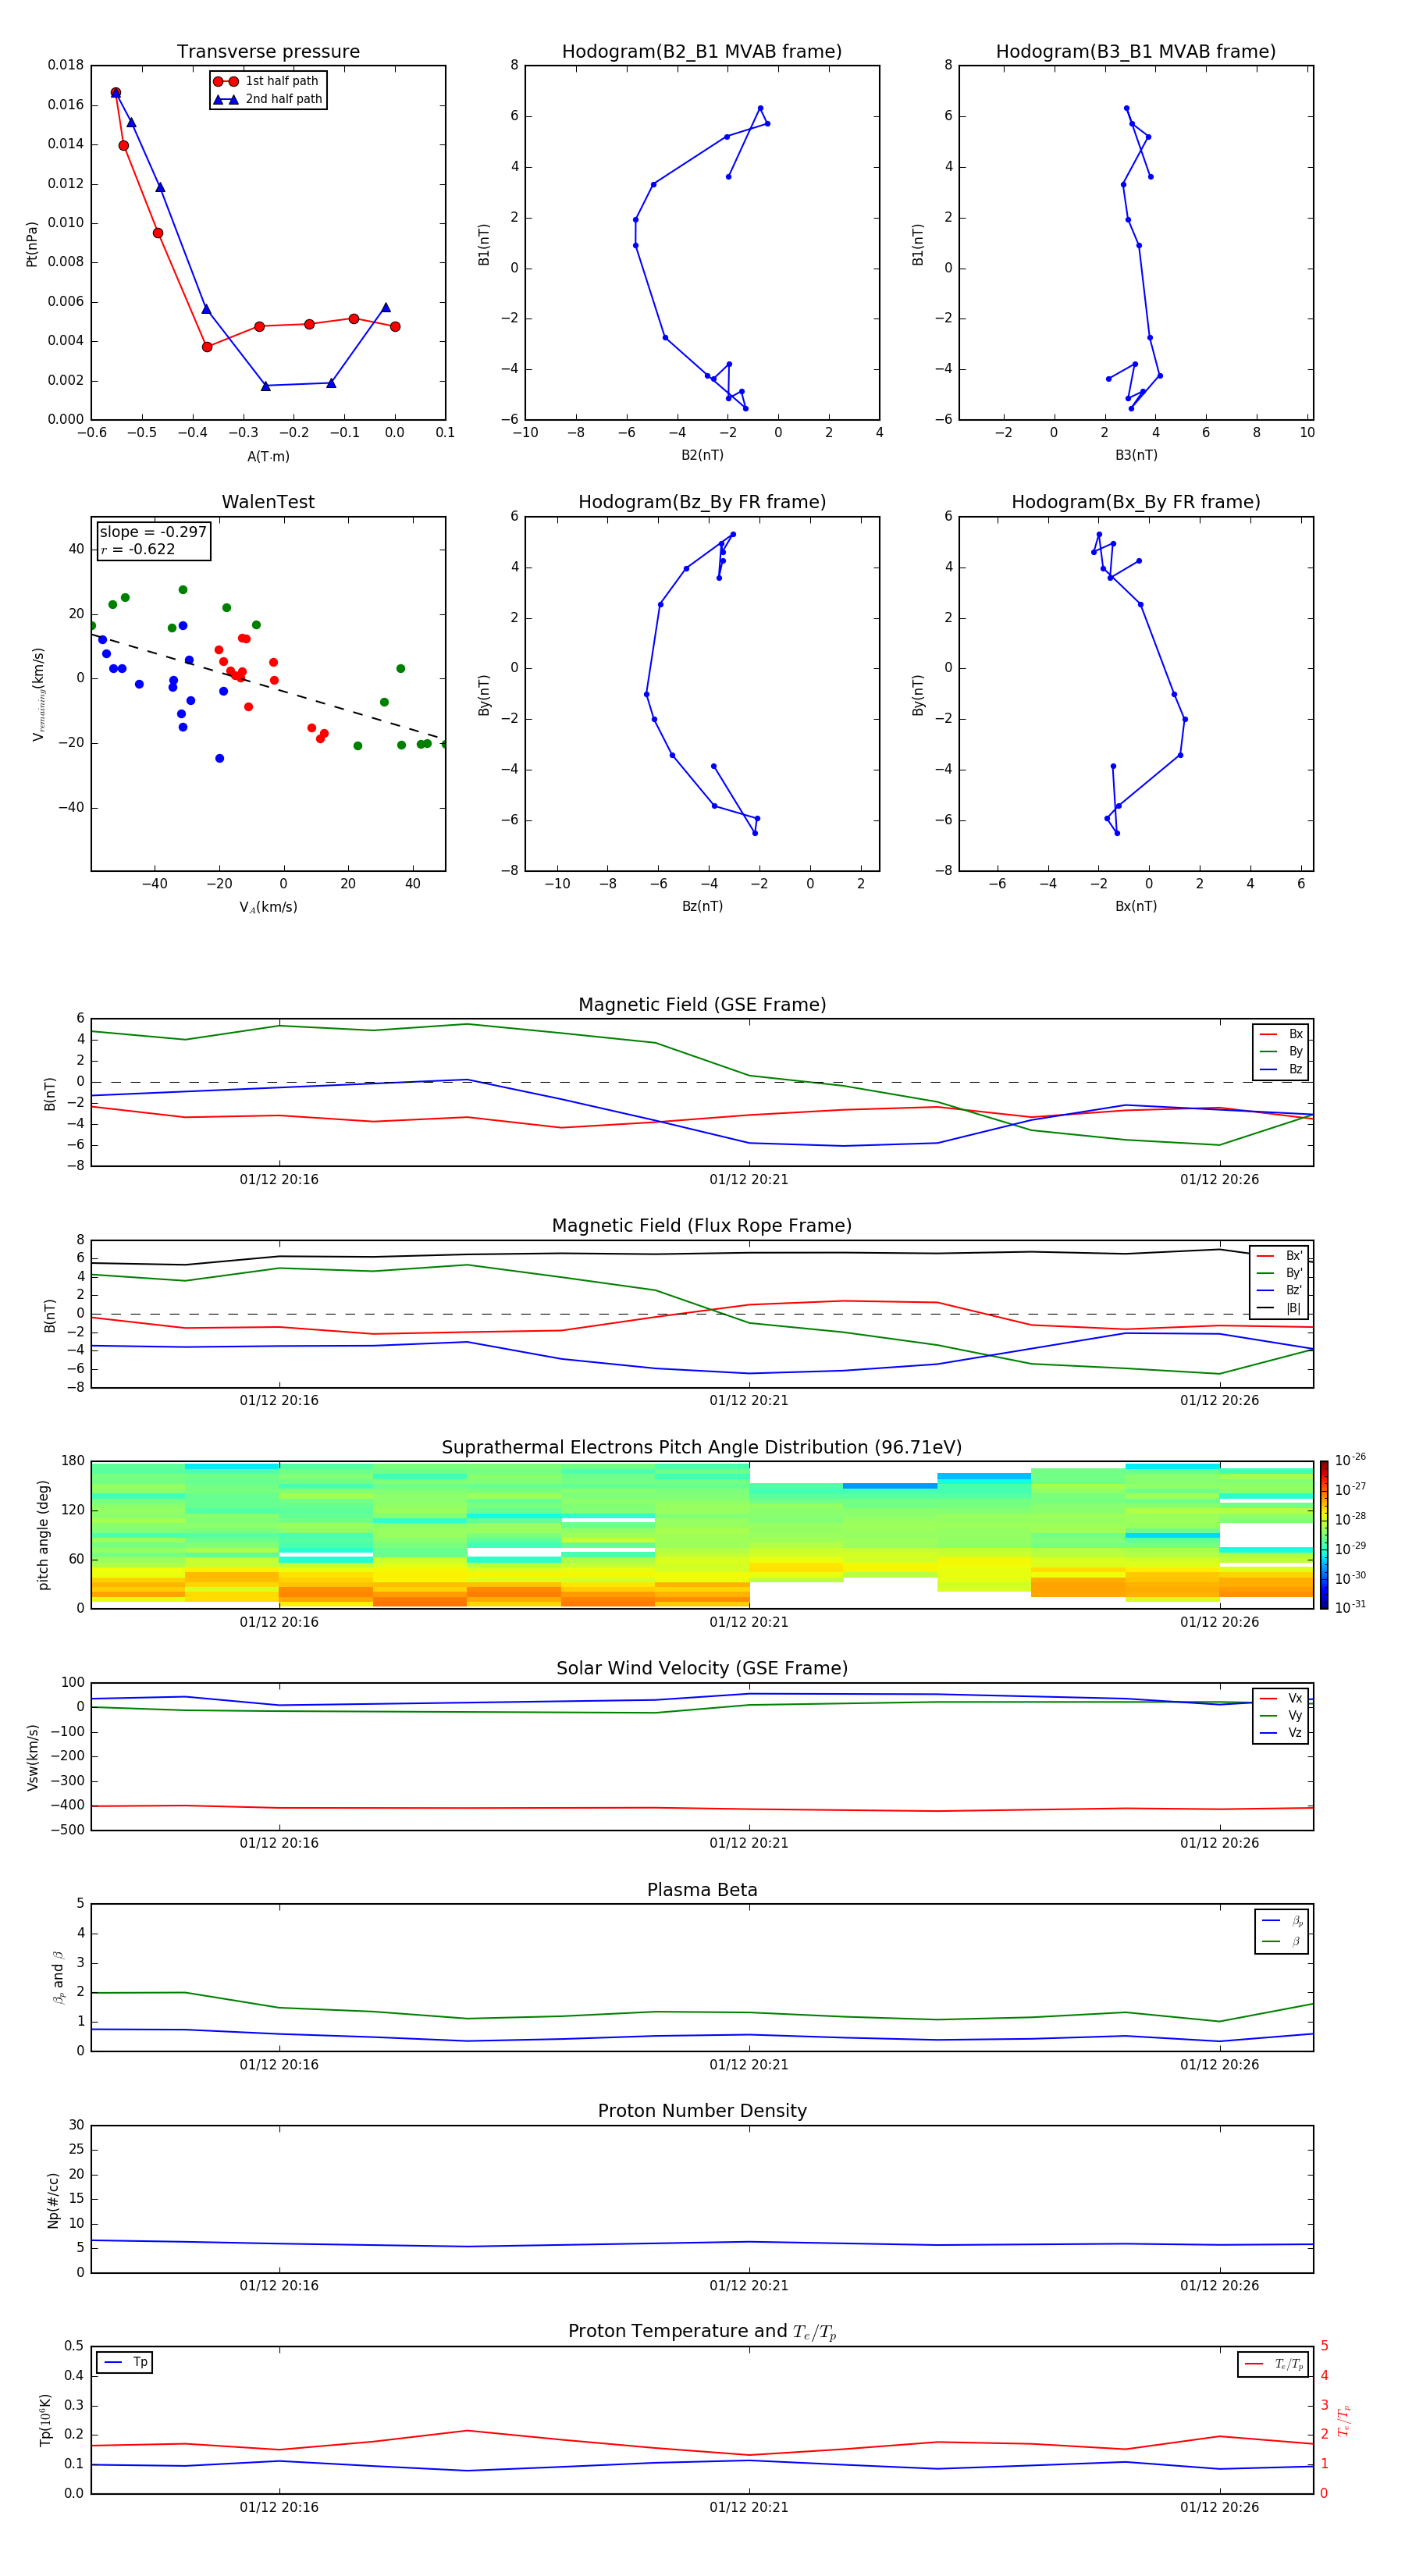
Task: Click "01/12 20:26" tick under Plasma Beta panel
Action: [x=1219, y=2065]
